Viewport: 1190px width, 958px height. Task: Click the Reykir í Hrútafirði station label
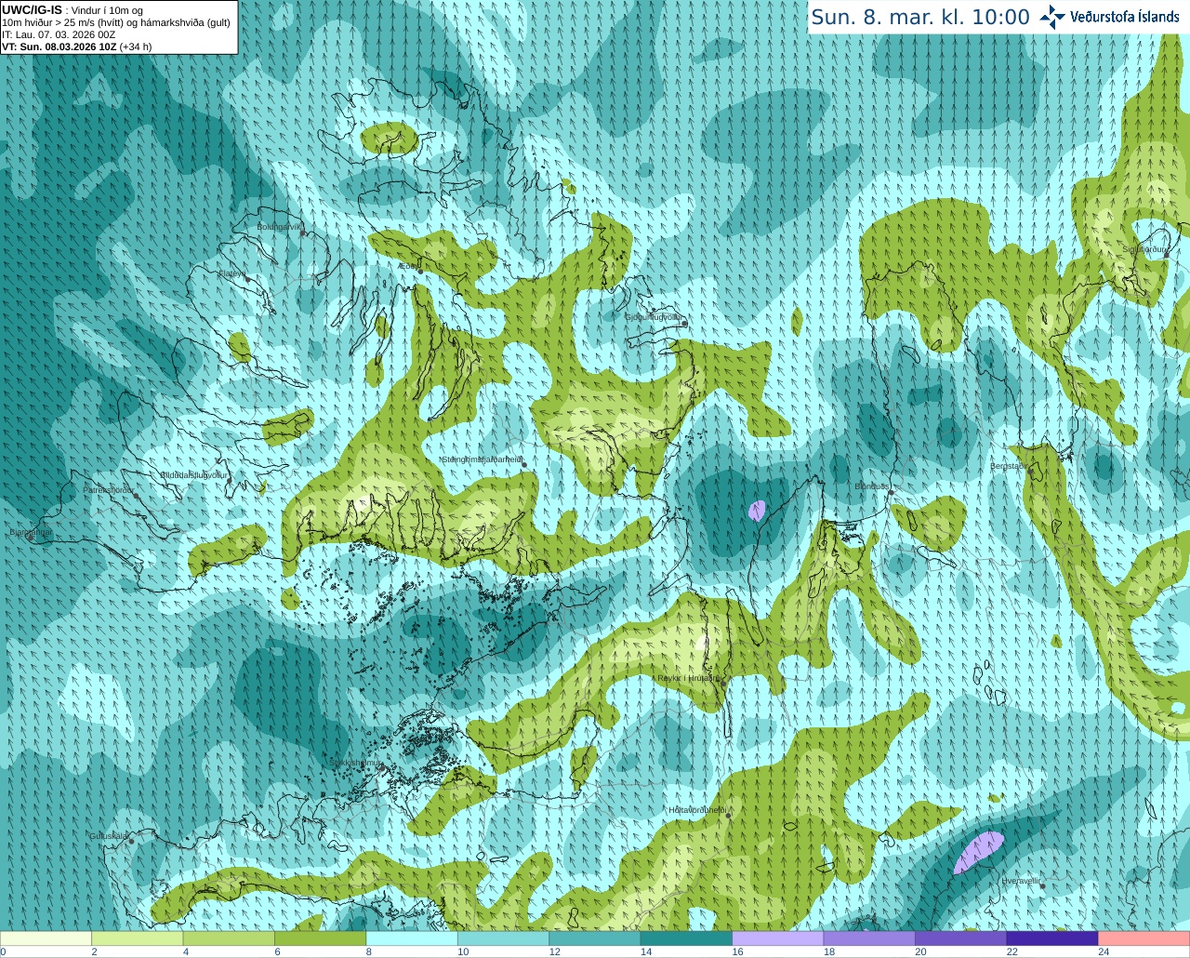coord(689,678)
